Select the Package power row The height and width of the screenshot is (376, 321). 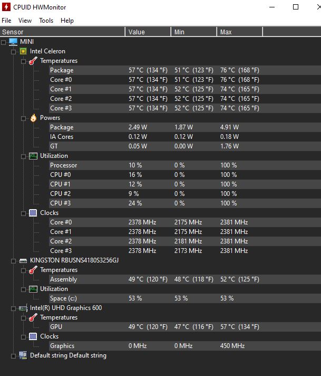[x=185, y=127]
